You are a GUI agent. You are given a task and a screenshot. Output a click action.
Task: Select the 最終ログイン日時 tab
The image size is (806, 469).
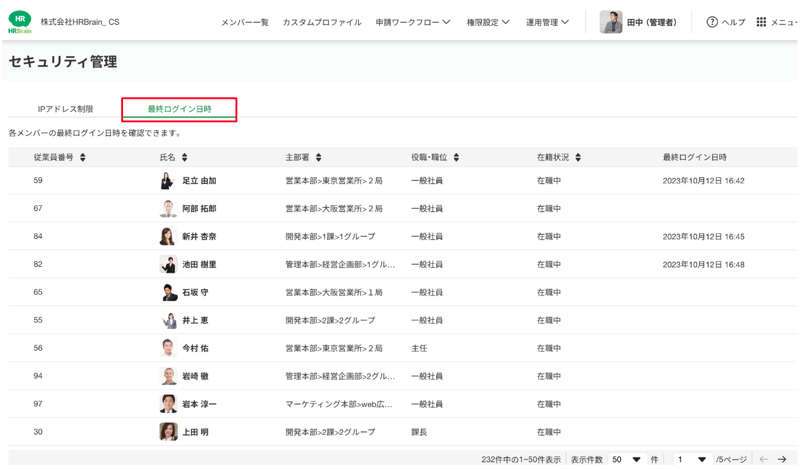[x=179, y=109]
